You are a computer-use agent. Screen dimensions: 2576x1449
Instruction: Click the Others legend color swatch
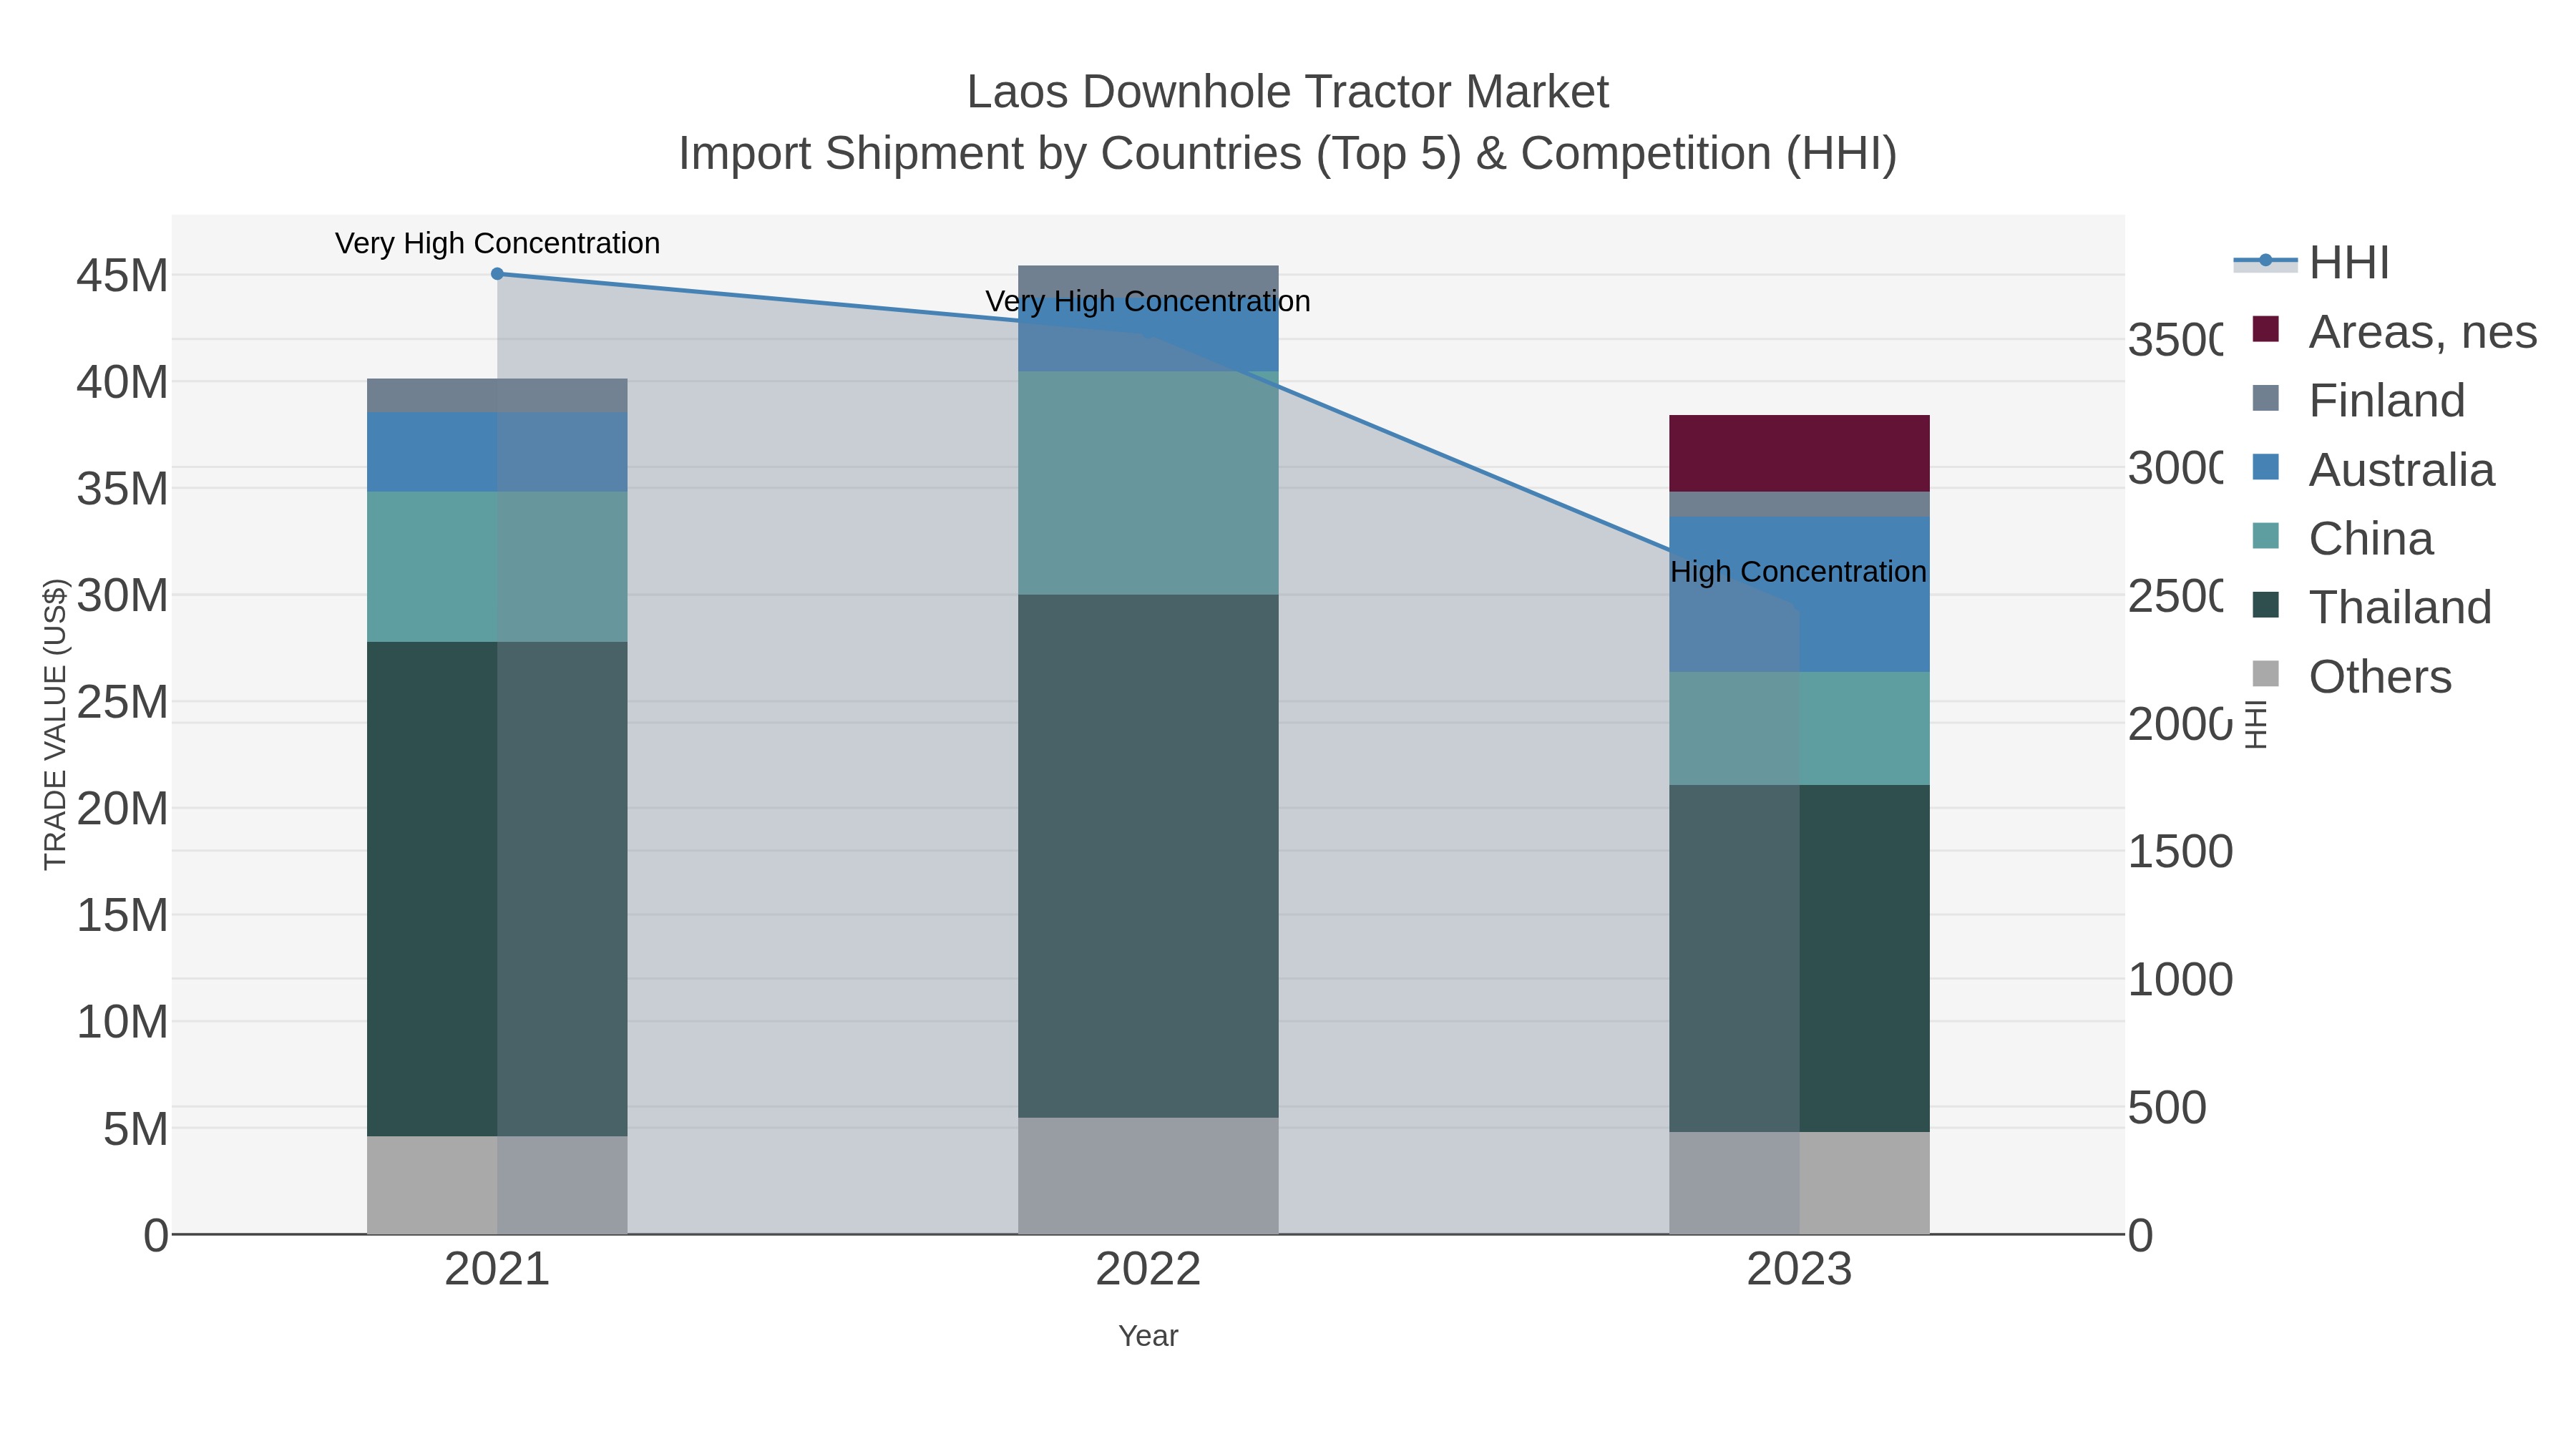2265,674
